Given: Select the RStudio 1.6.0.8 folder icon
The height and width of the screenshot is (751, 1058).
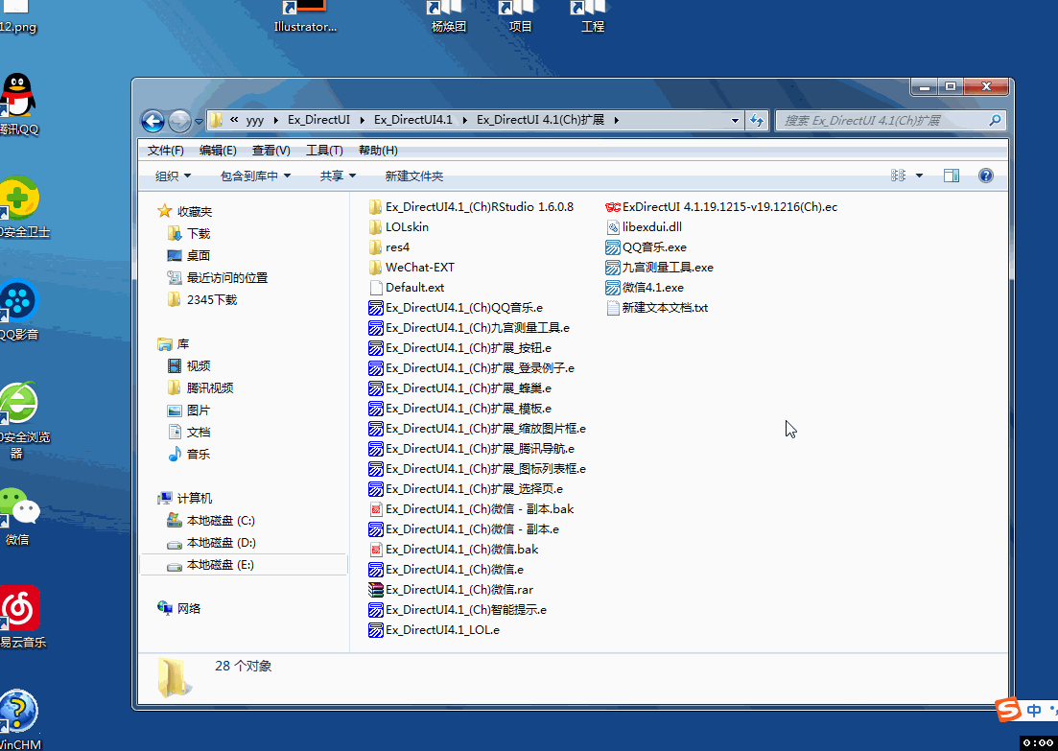Looking at the screenshot, I should (x=376, y=207).
